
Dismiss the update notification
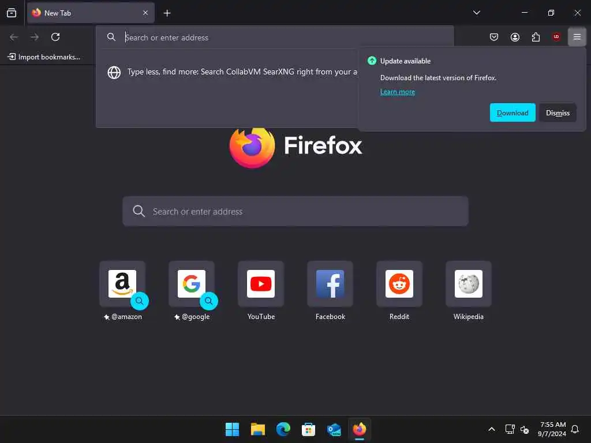pyautogui.click(x=558, y=112)
